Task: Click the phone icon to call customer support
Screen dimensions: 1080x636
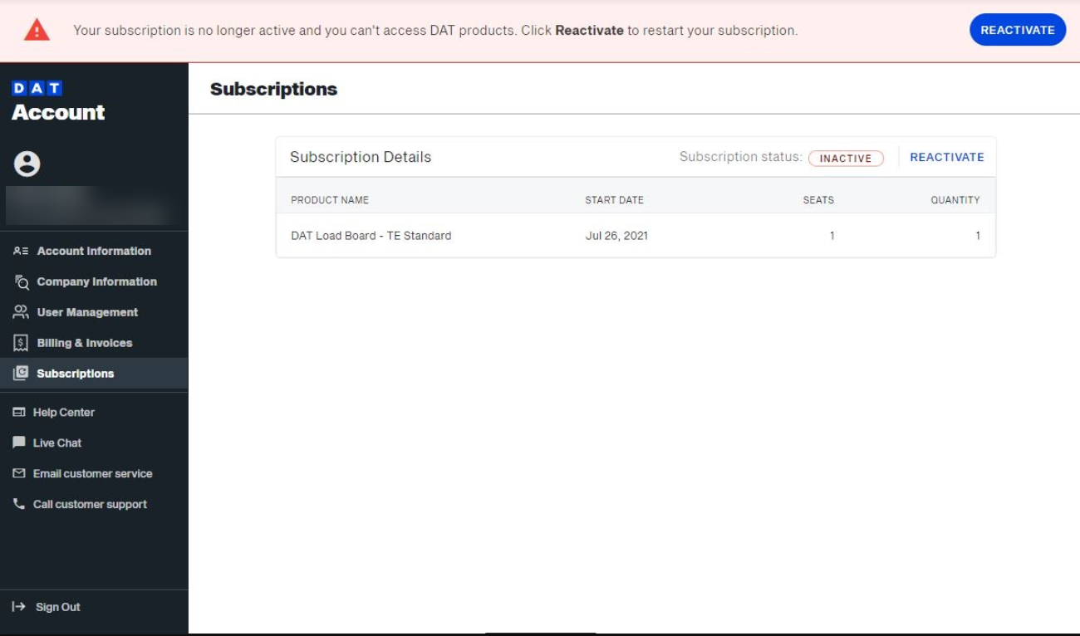Action: 20,504
